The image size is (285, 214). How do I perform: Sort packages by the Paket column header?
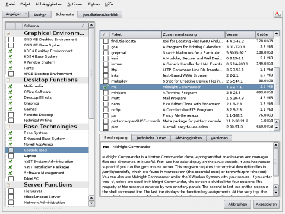pyautogui.click(x=136, y=34)
